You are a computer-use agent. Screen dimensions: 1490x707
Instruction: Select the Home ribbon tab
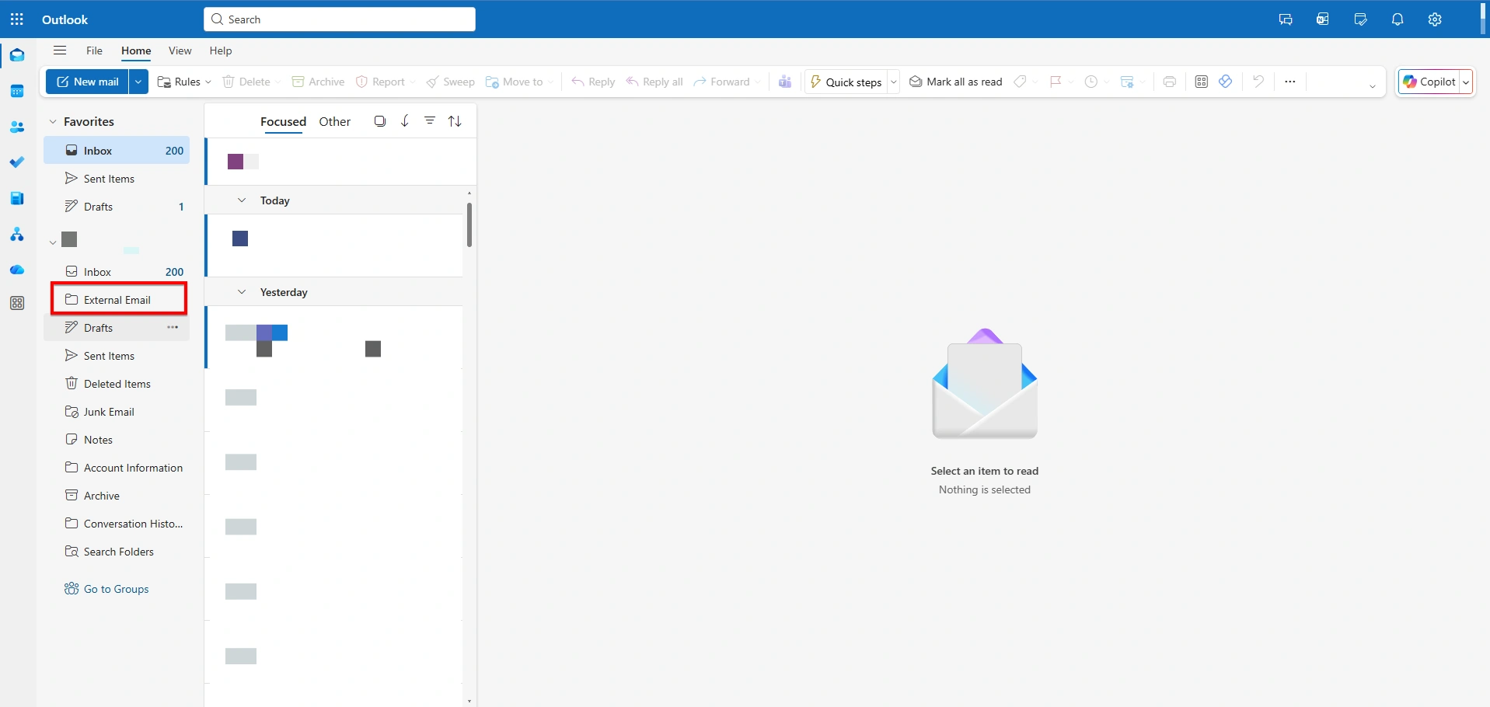pyautogui.click(x=136, y=50)
